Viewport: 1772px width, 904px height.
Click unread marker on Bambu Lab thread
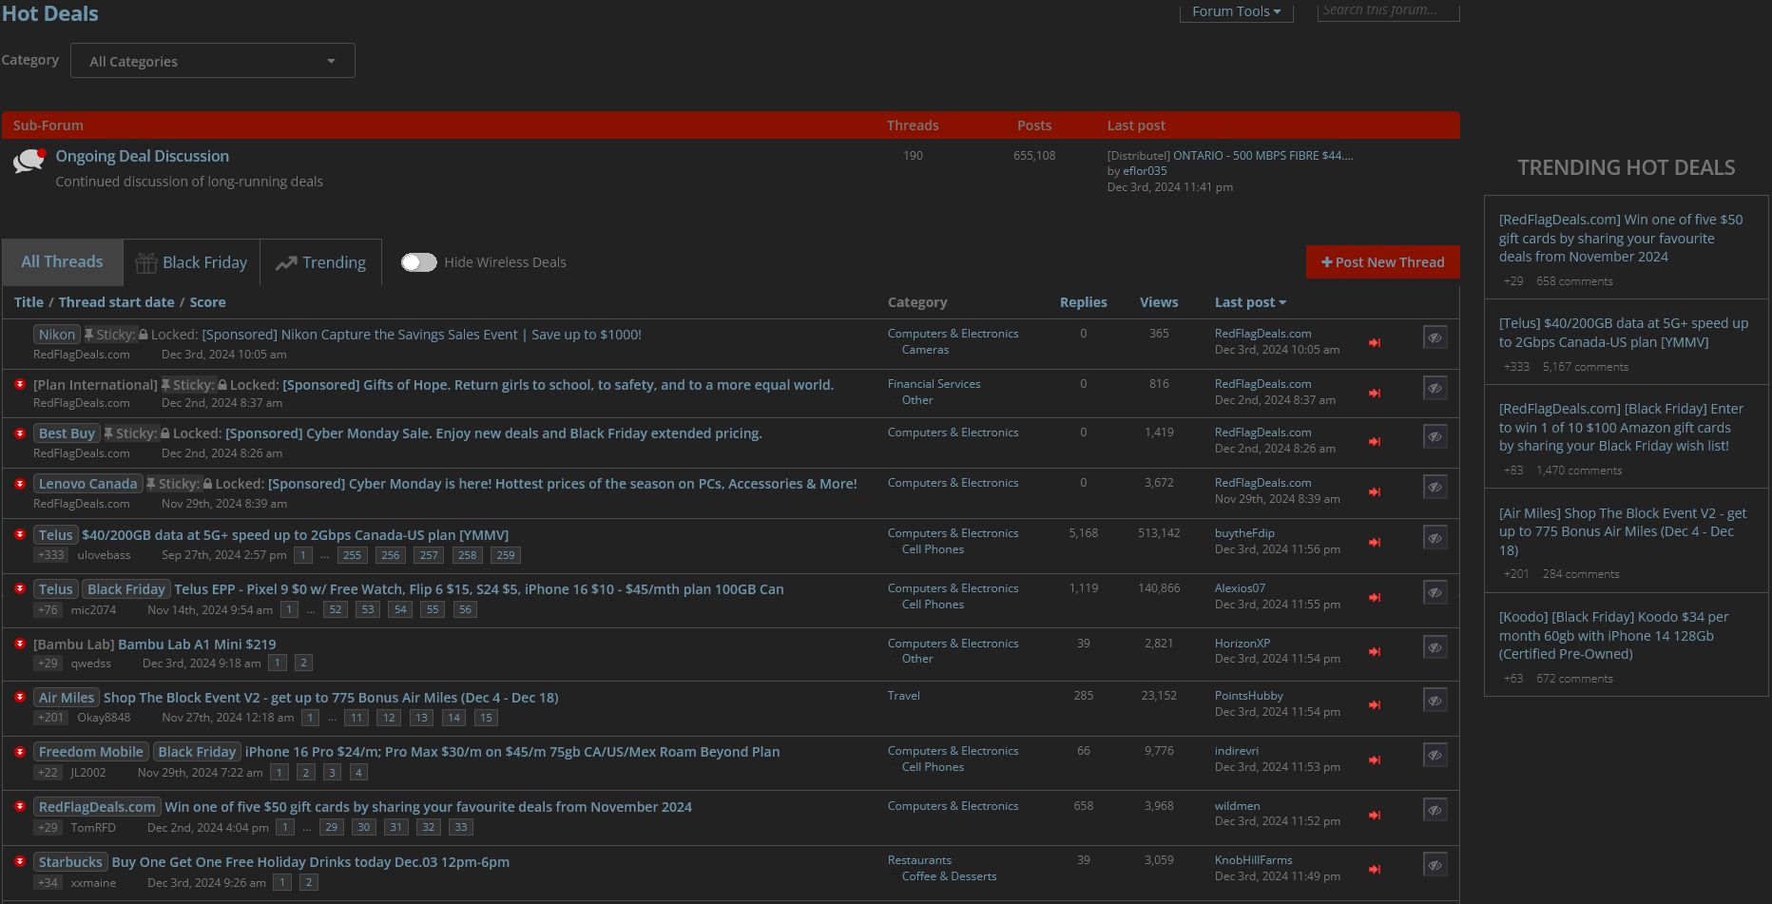pyautogui.click(x=19, y=644)
